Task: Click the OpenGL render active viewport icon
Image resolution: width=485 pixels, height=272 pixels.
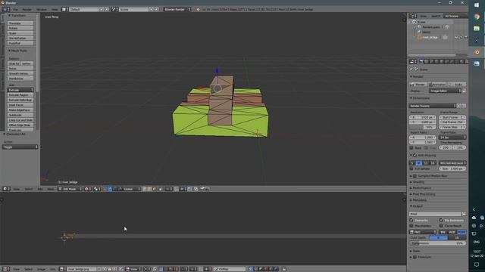Action: [202, 189]
